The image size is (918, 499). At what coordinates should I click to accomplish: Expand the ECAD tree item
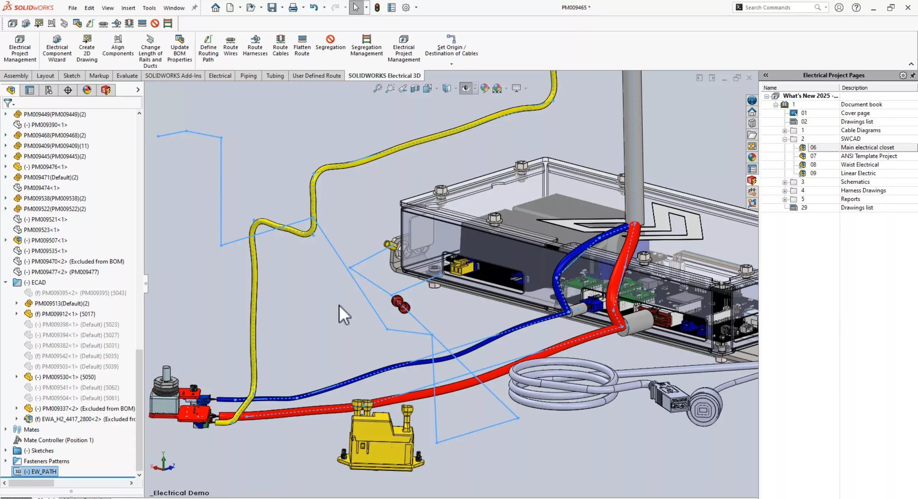(x=6, y=282)
